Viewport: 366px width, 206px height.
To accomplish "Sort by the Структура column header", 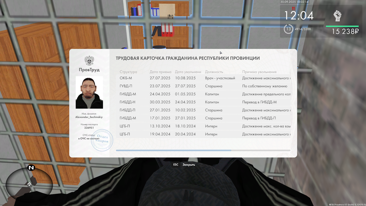I will pos(128,72).
